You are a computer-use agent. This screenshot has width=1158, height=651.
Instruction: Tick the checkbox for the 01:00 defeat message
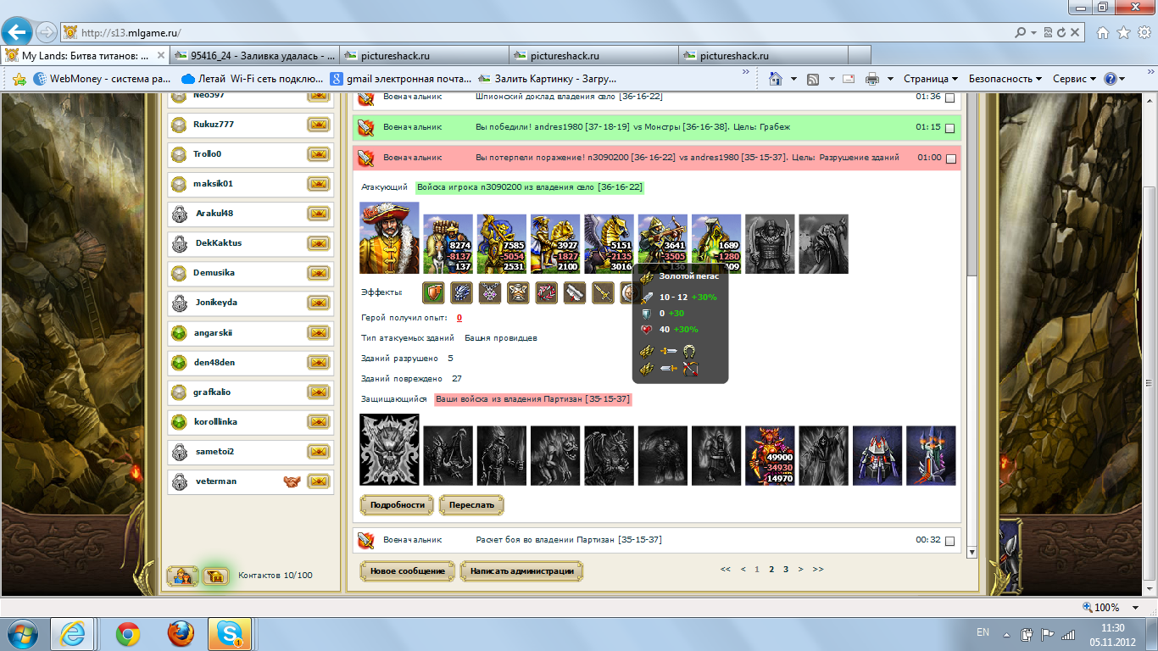coord(949,159)
